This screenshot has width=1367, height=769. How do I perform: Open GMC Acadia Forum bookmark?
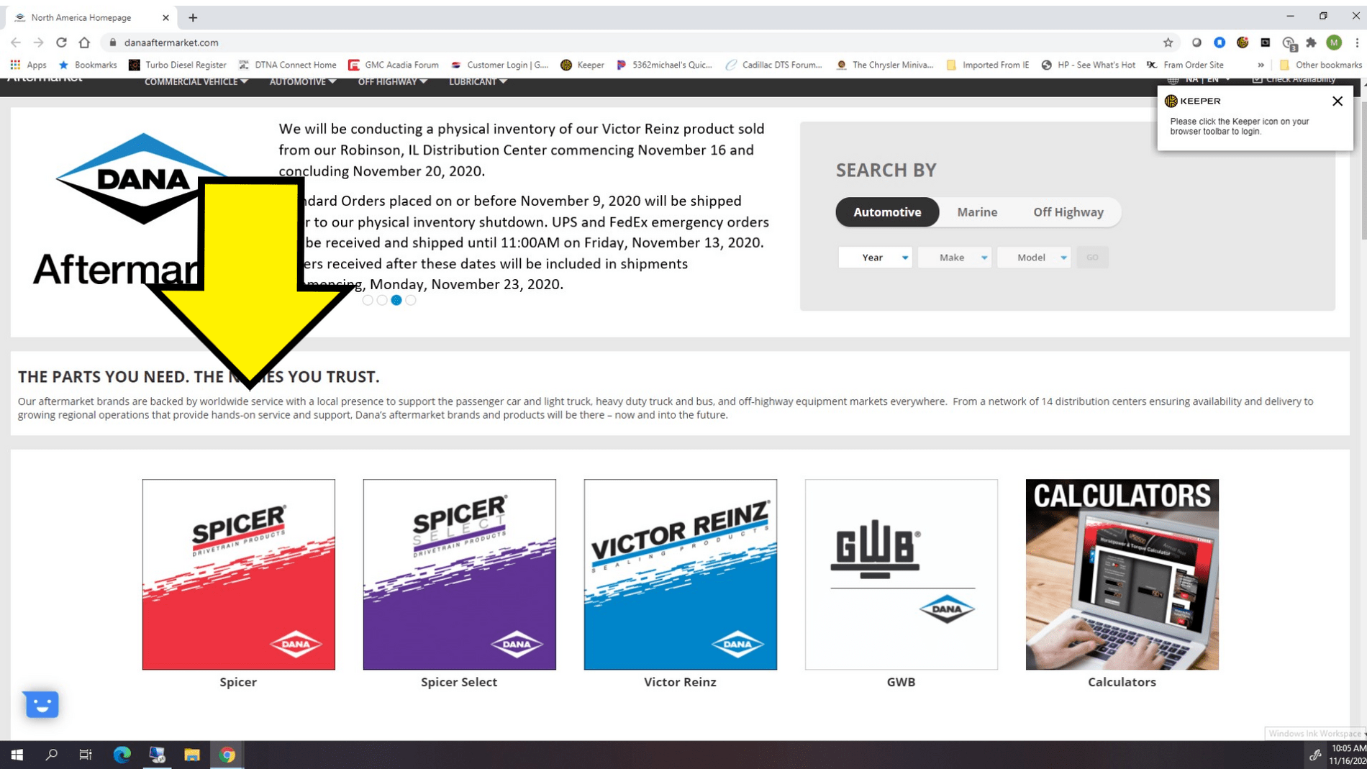click(x=394, y=65)
